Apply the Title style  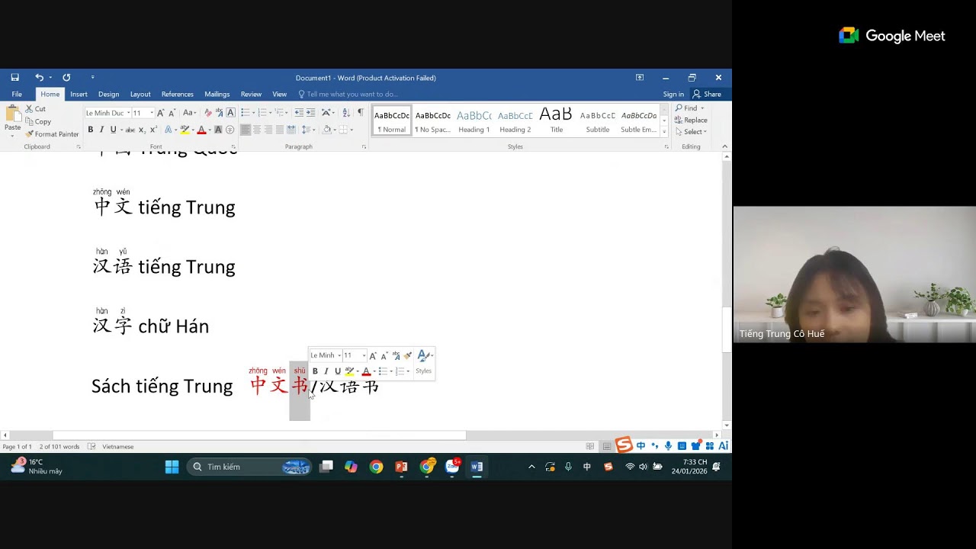coord(557,120)
